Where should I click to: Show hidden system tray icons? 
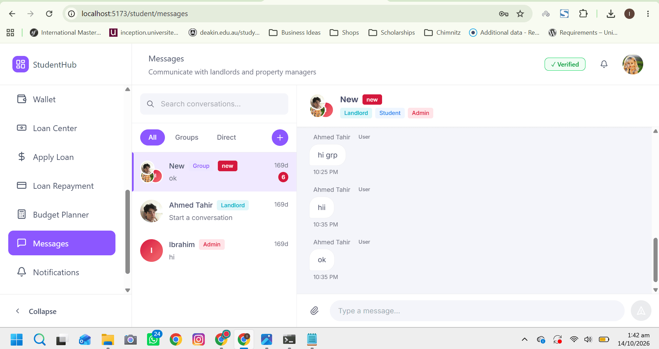coord(524,340)
